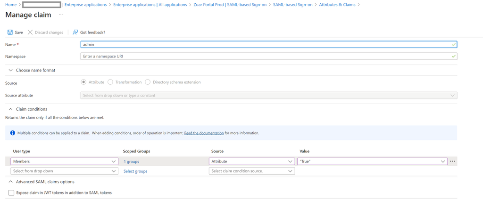Select the Transformation radio button
The height and width of the screenshot is (218, 483).
pos(110,82)
